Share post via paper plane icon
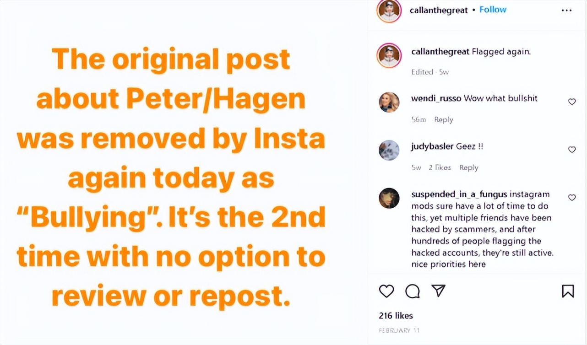 [438, 291]
